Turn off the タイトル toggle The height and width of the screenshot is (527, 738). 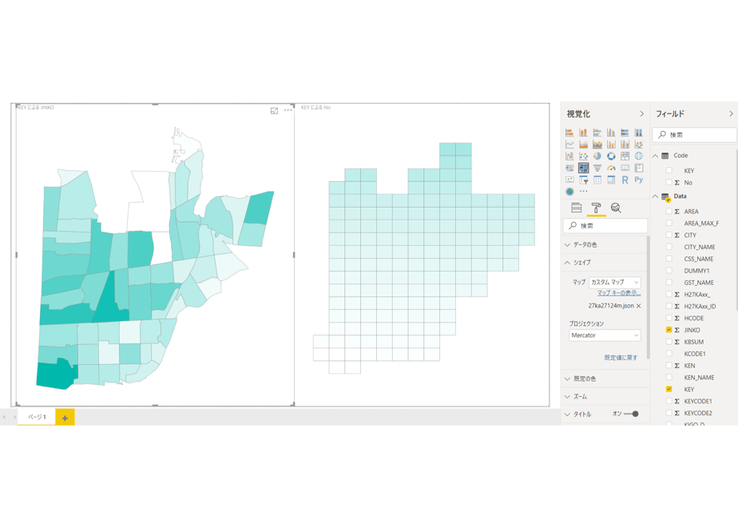631,414
